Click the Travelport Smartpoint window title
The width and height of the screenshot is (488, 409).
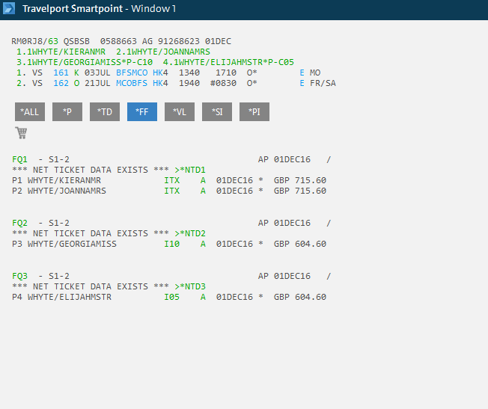click(100, 8)
